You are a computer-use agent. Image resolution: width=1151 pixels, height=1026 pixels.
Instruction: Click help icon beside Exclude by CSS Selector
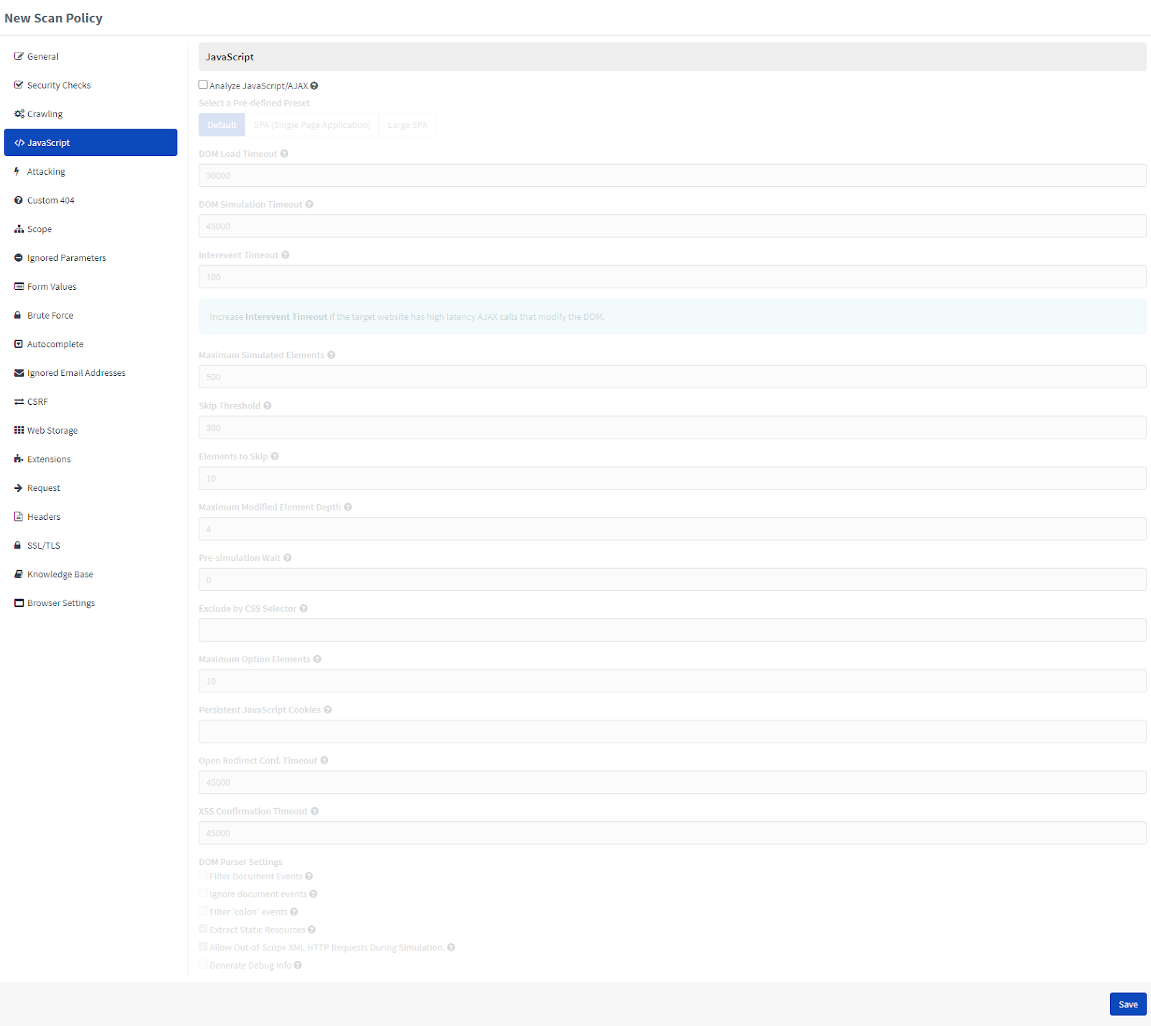click(304, 608)
